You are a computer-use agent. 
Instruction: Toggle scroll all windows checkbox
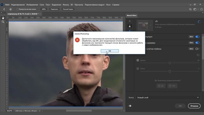pos(17,9)
